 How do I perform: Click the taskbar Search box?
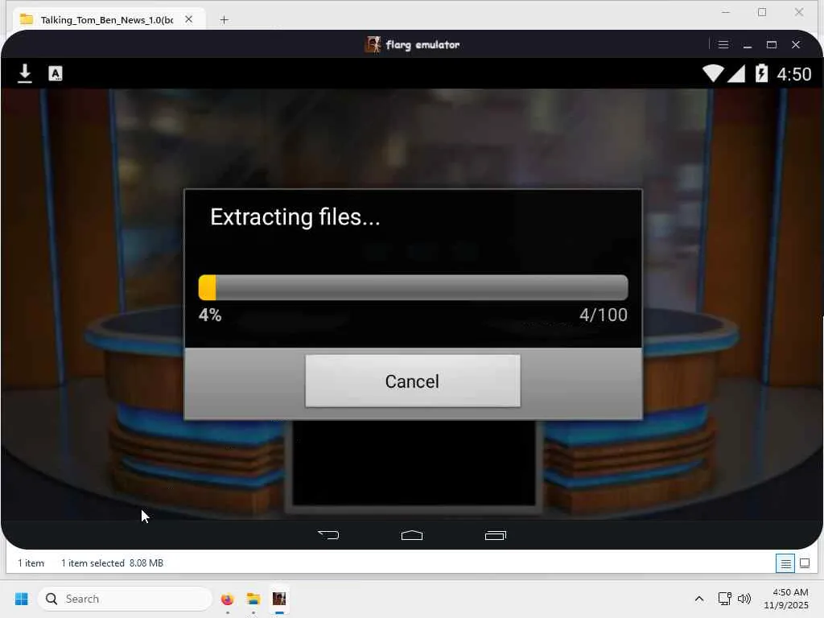click(125, 599)
